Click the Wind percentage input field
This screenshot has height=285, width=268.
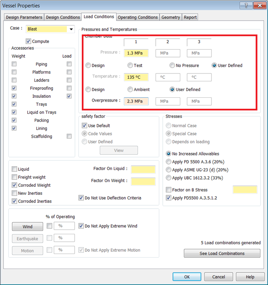[x=64, y=226]
